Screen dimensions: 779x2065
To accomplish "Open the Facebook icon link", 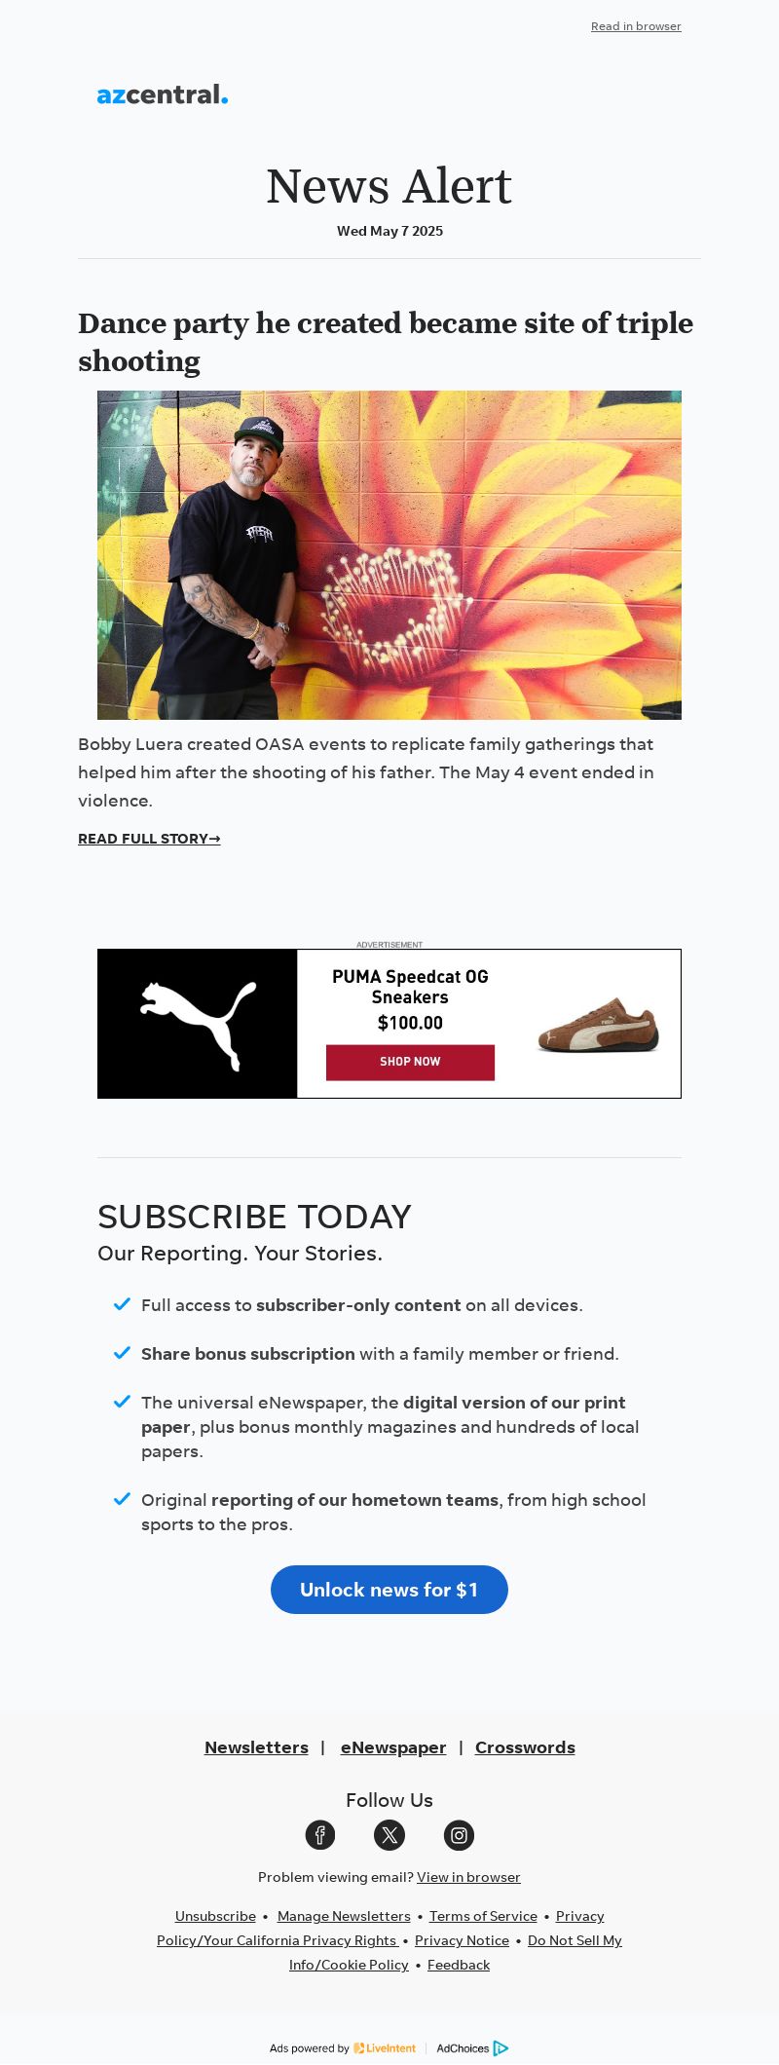I will [320, 1835].
